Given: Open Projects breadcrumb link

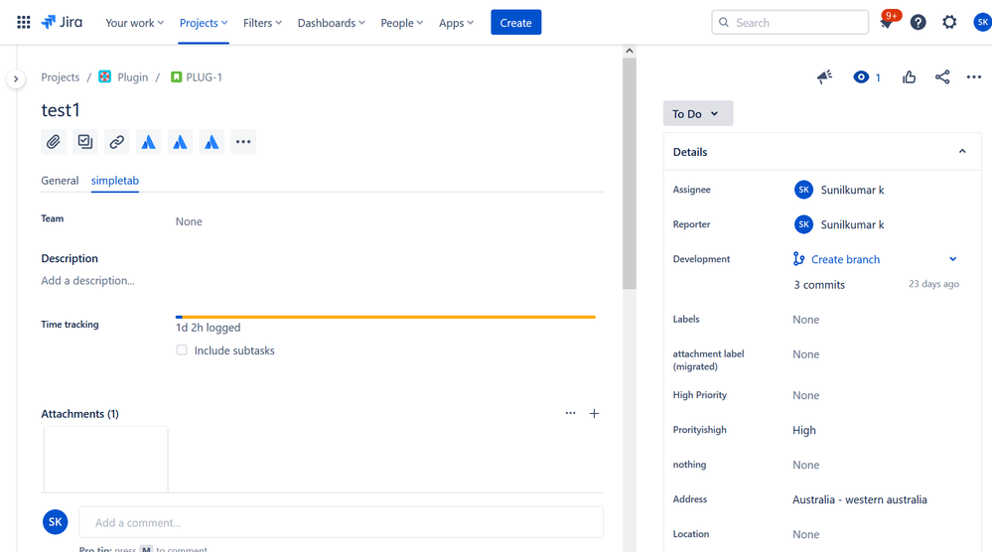Looking at the screenshot, I should coord(61,77).
